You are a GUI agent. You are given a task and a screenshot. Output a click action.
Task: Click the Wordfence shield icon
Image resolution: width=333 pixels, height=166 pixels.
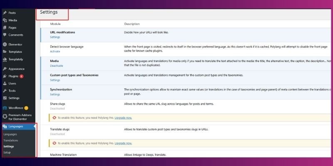[5, 108]
